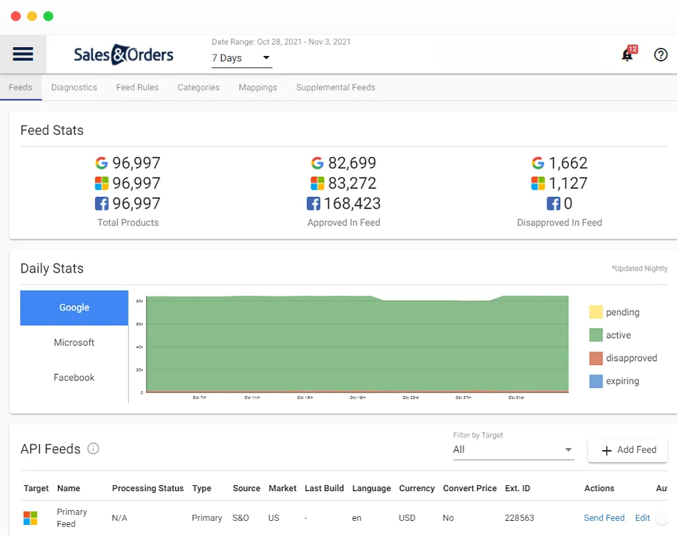Toggle the disapproved legend color swatch
The height and width of the screenshot is (535, 677).
[x=596, y=358]
